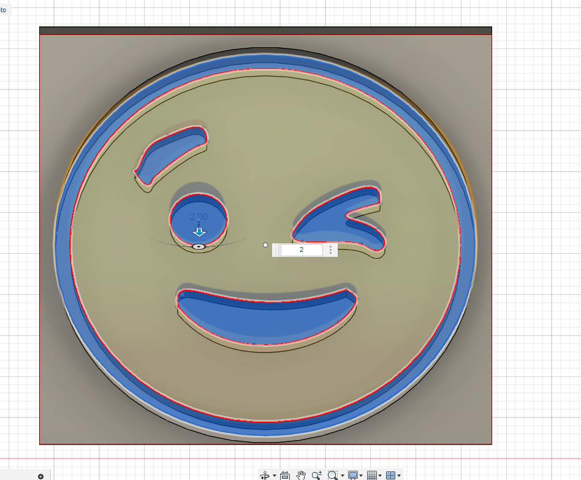Open the Zoom Window dropdown arrow
This screenshot has width=581, height=480.
click(343, 476)
